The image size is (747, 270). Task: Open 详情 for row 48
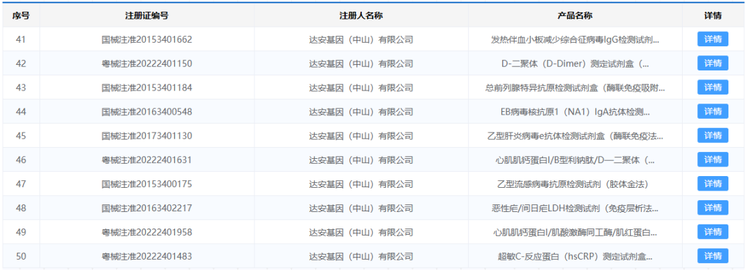(x=712, y=208)
